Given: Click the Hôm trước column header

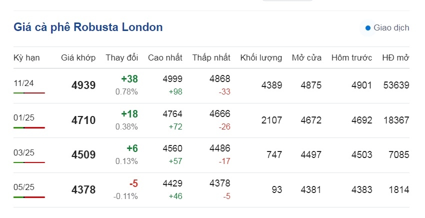Looking at the screenshot, I should coord(352,57).
